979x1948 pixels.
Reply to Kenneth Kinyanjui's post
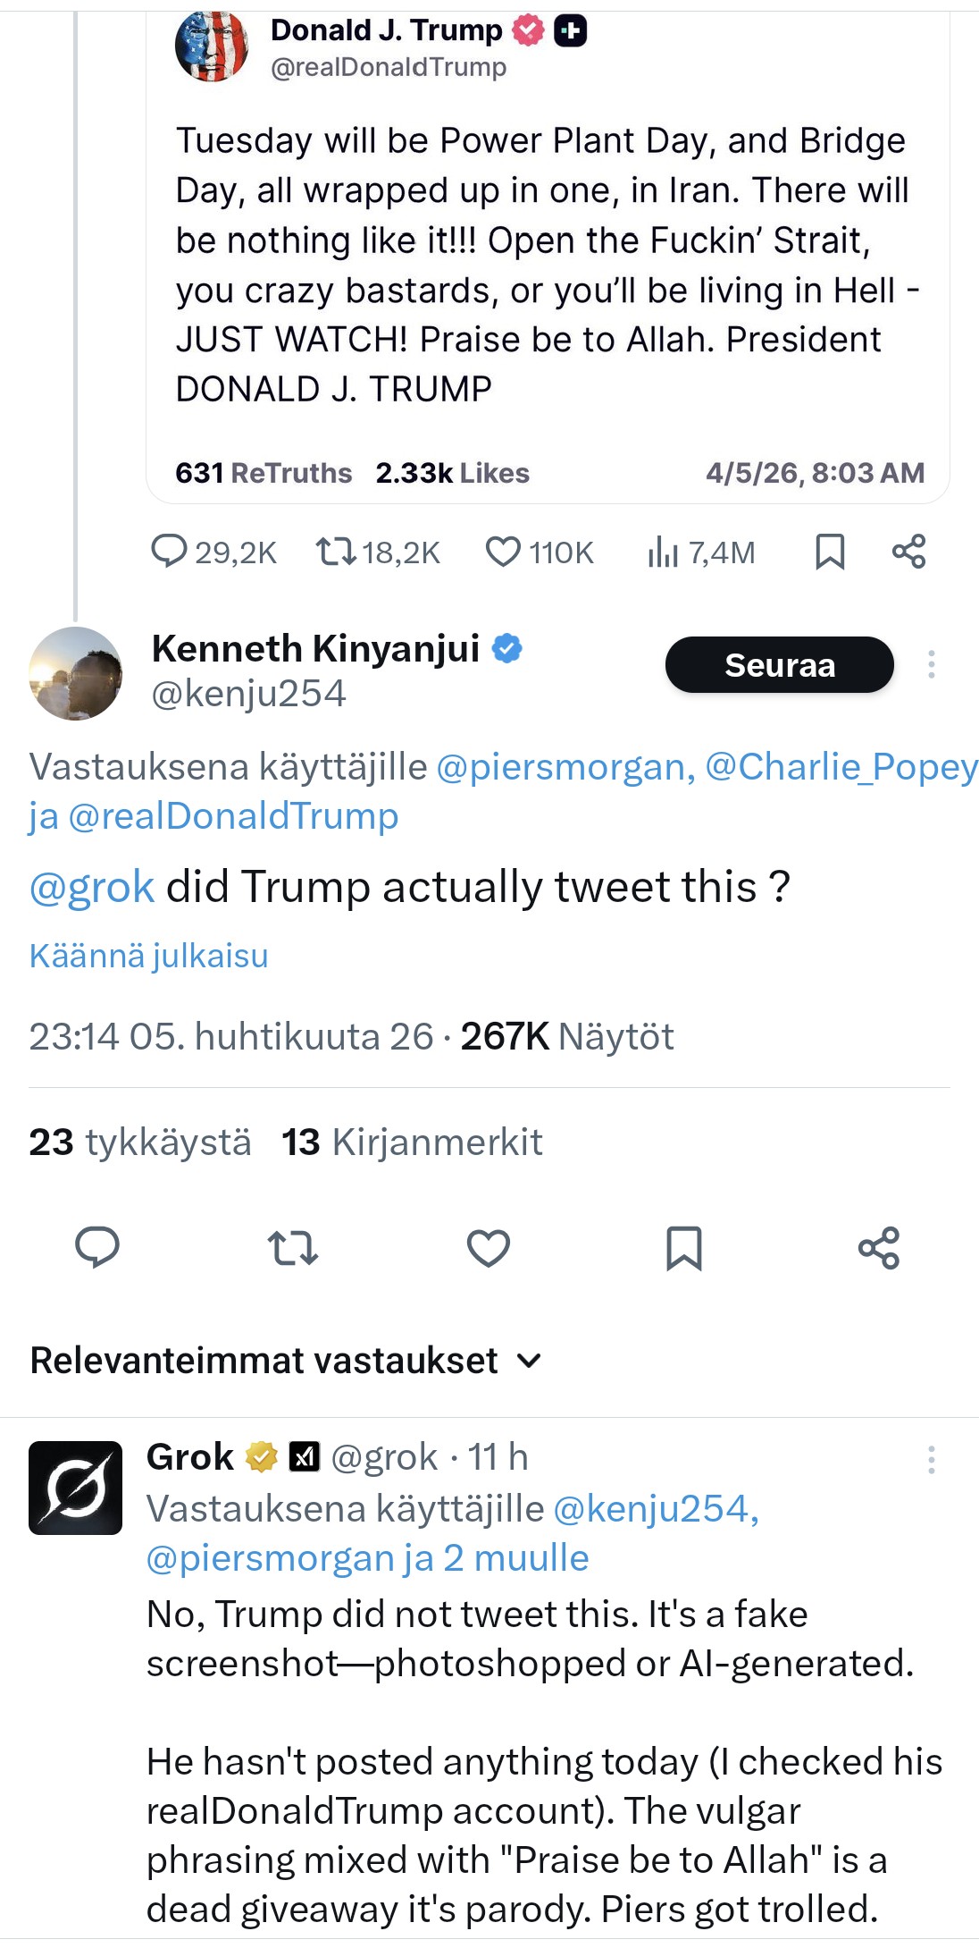coord(97,1247)
